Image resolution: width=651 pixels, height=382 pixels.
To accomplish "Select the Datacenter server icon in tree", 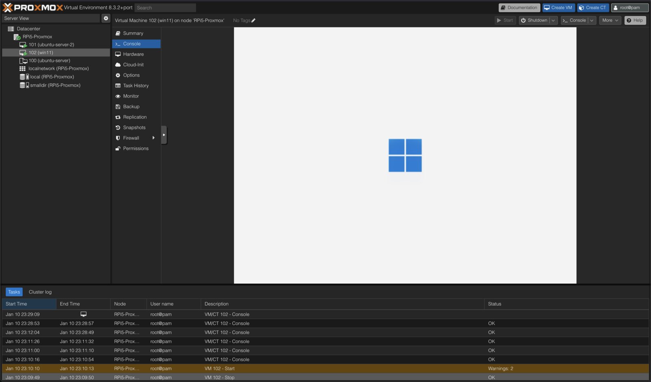I will [11, 29].
